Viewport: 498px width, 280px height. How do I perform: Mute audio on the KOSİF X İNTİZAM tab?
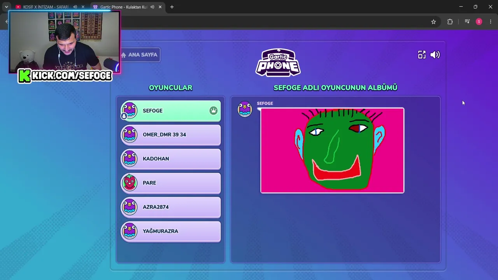(x=75, y=7)
